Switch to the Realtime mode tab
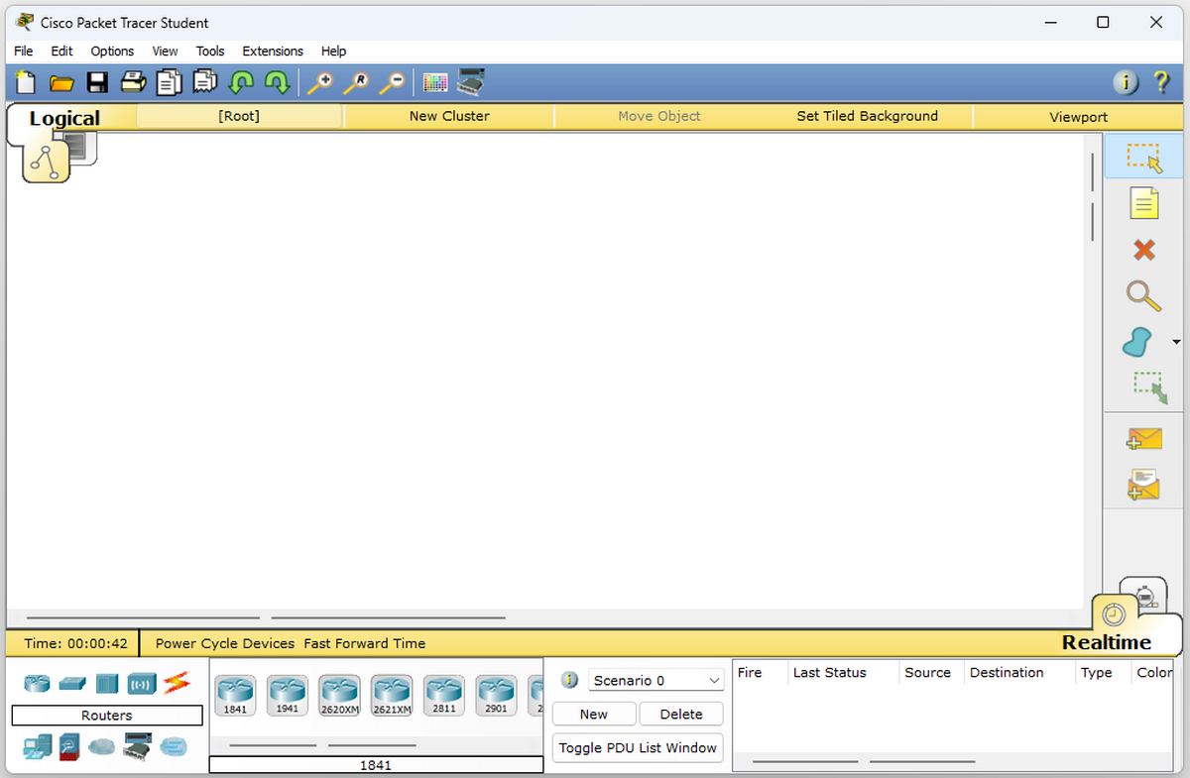This screenshot has width=1190, height=778. coord(1107,642)
